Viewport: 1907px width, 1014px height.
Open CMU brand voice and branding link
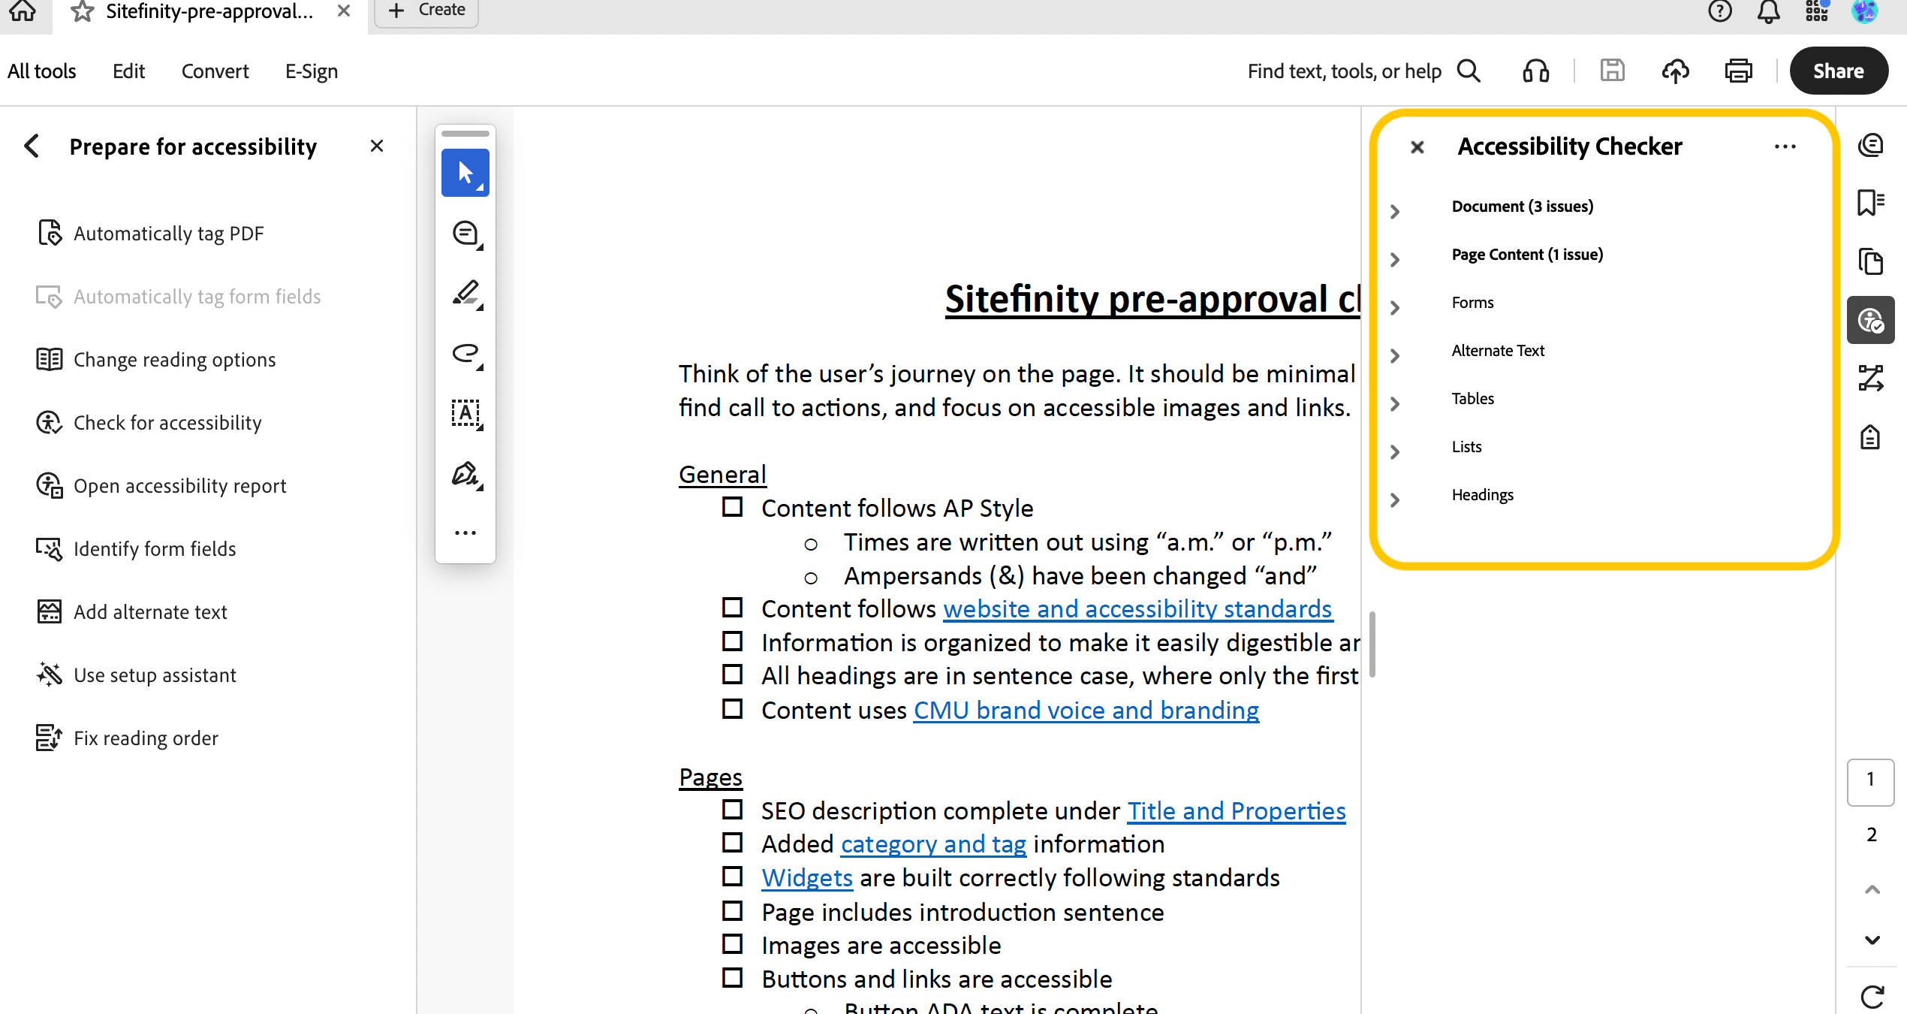click(1086, 711)
